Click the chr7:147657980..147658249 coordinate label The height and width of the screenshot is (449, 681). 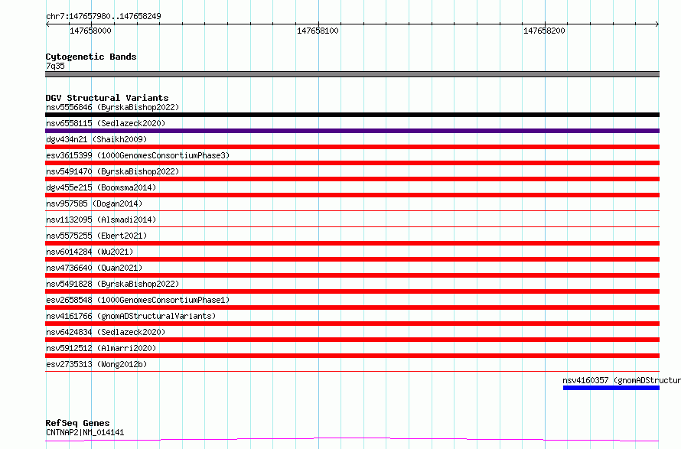pyautogui.click(x=103, y=16)
